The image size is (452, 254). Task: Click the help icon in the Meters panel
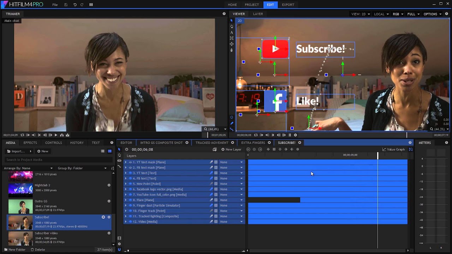pyautogui.click(x=447, y=143)
